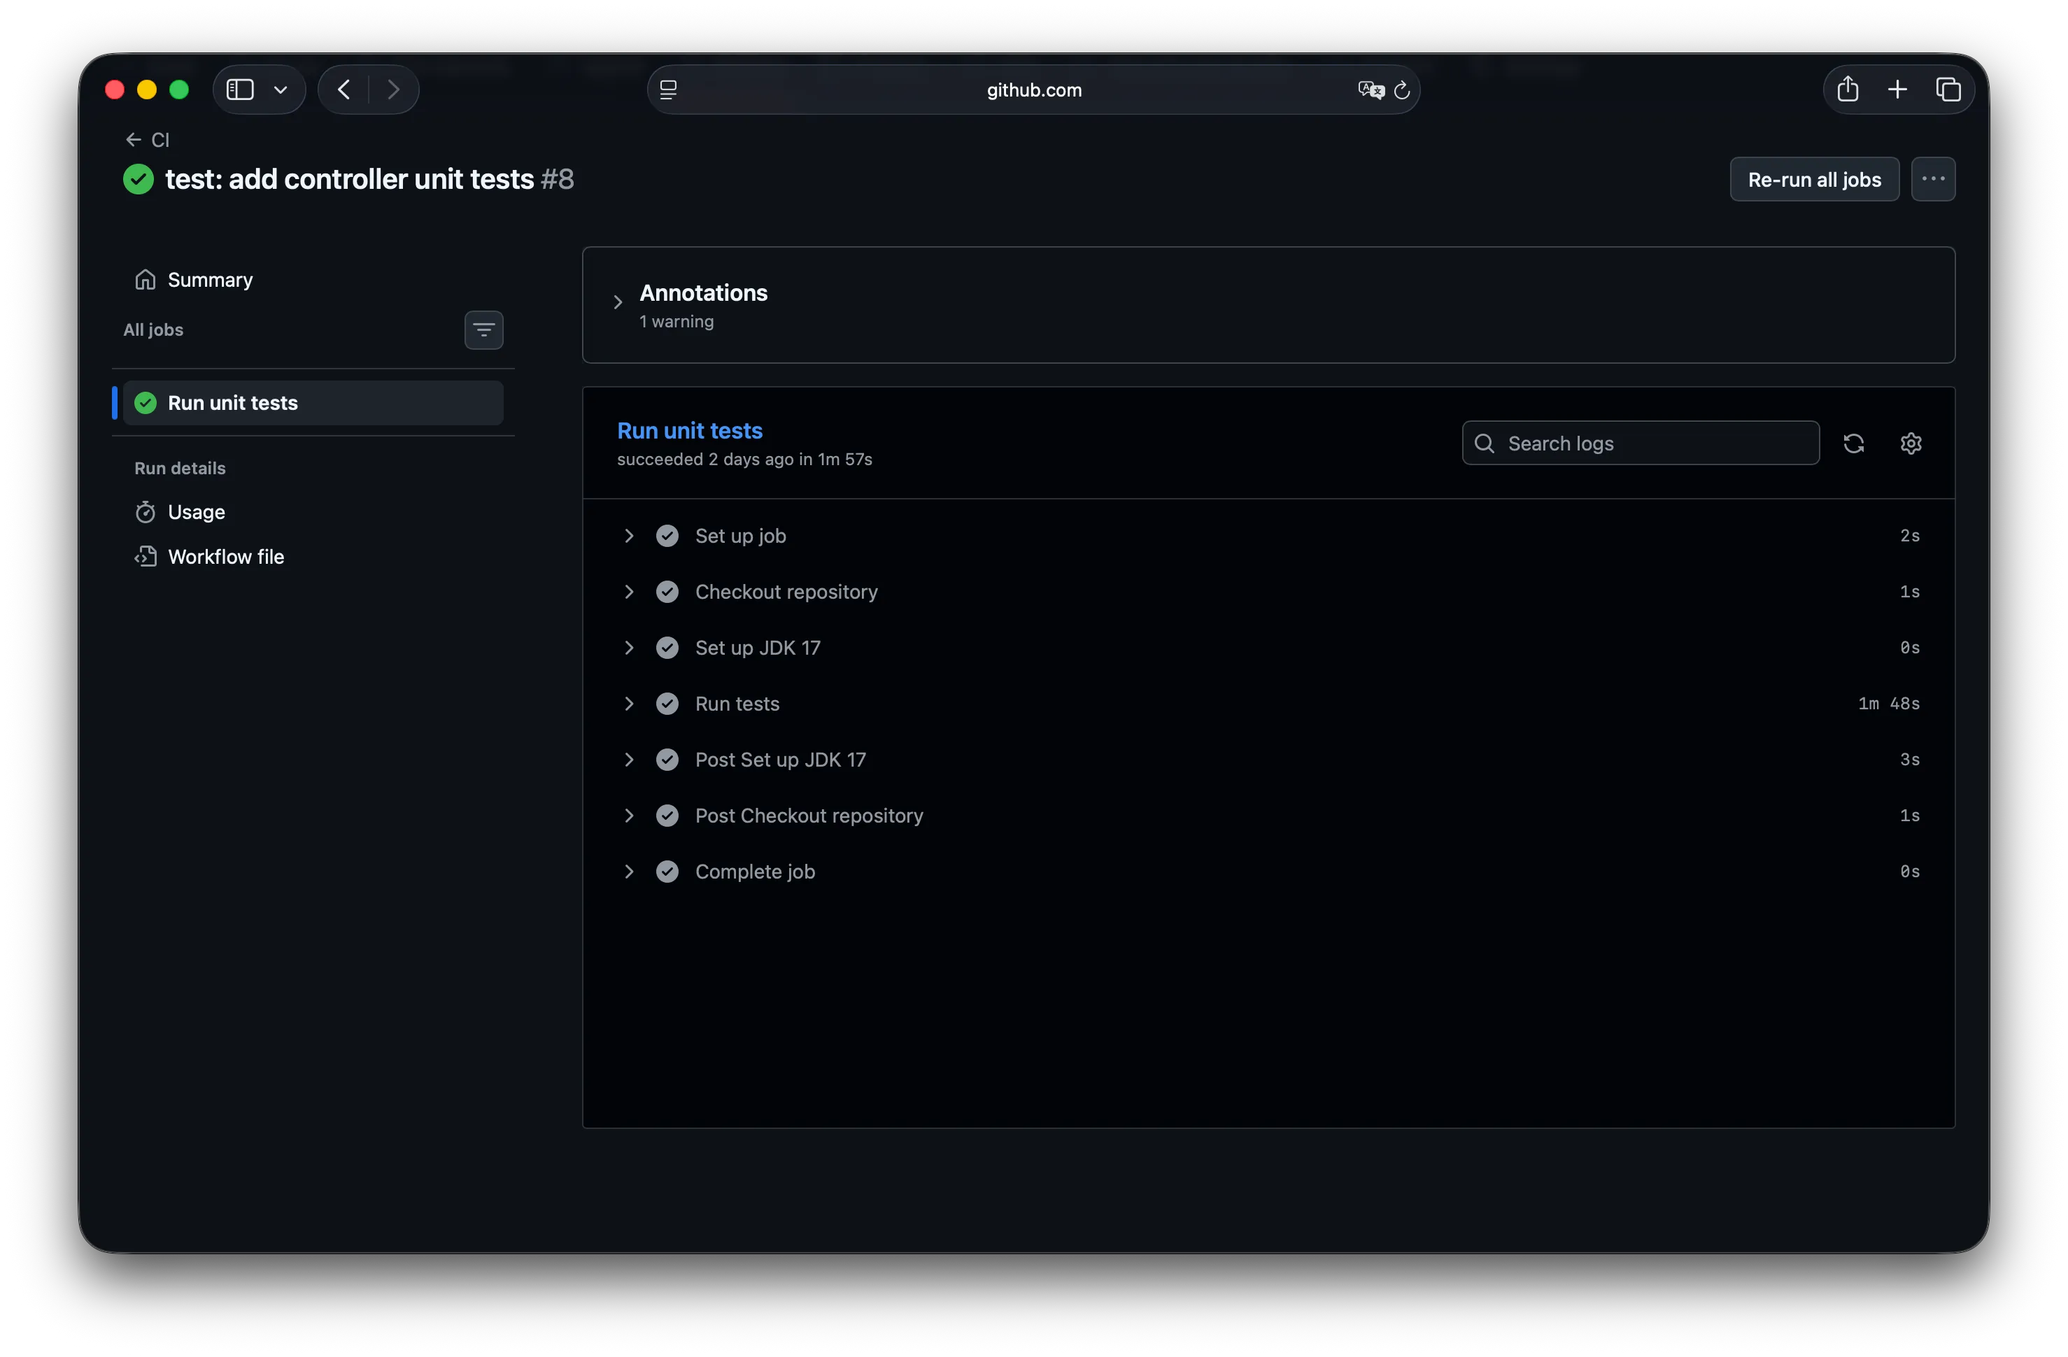Click Re-run all jobs button

click(1814, 180)
